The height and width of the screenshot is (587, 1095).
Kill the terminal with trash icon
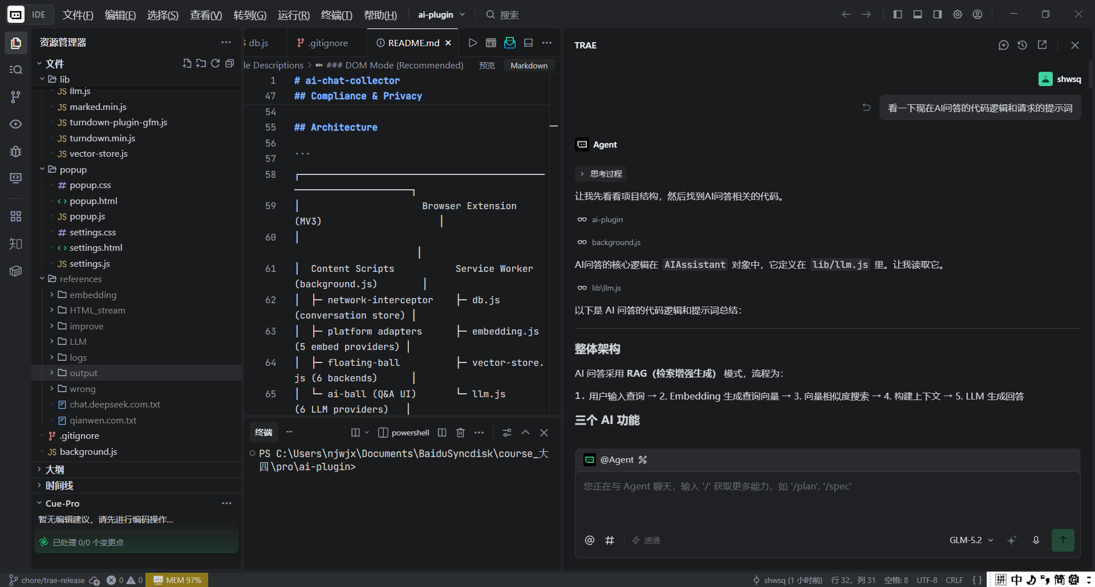point(460,433)
